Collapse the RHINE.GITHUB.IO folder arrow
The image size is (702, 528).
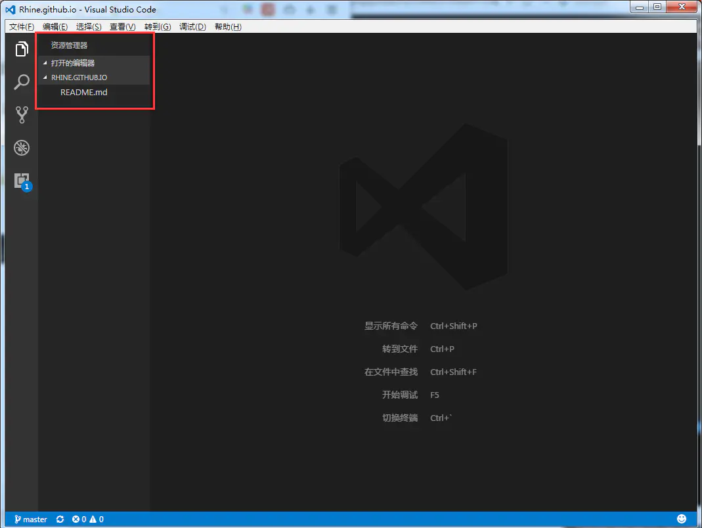[x=45, y=77]
